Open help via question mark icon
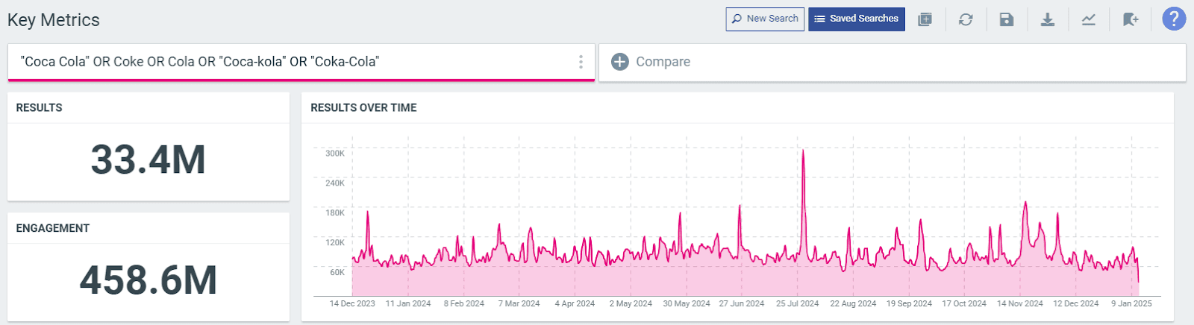The height and width of the screenshot is (325, 1194). [1173, 19]
